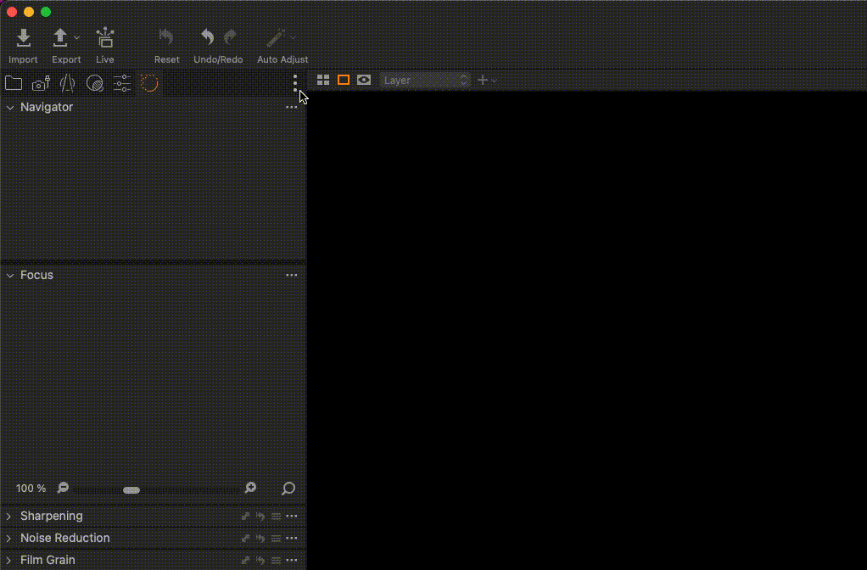Viewport: 867px width, 570px height.
Task: Open the Layer selection dropdown
Action: (425, 80)
